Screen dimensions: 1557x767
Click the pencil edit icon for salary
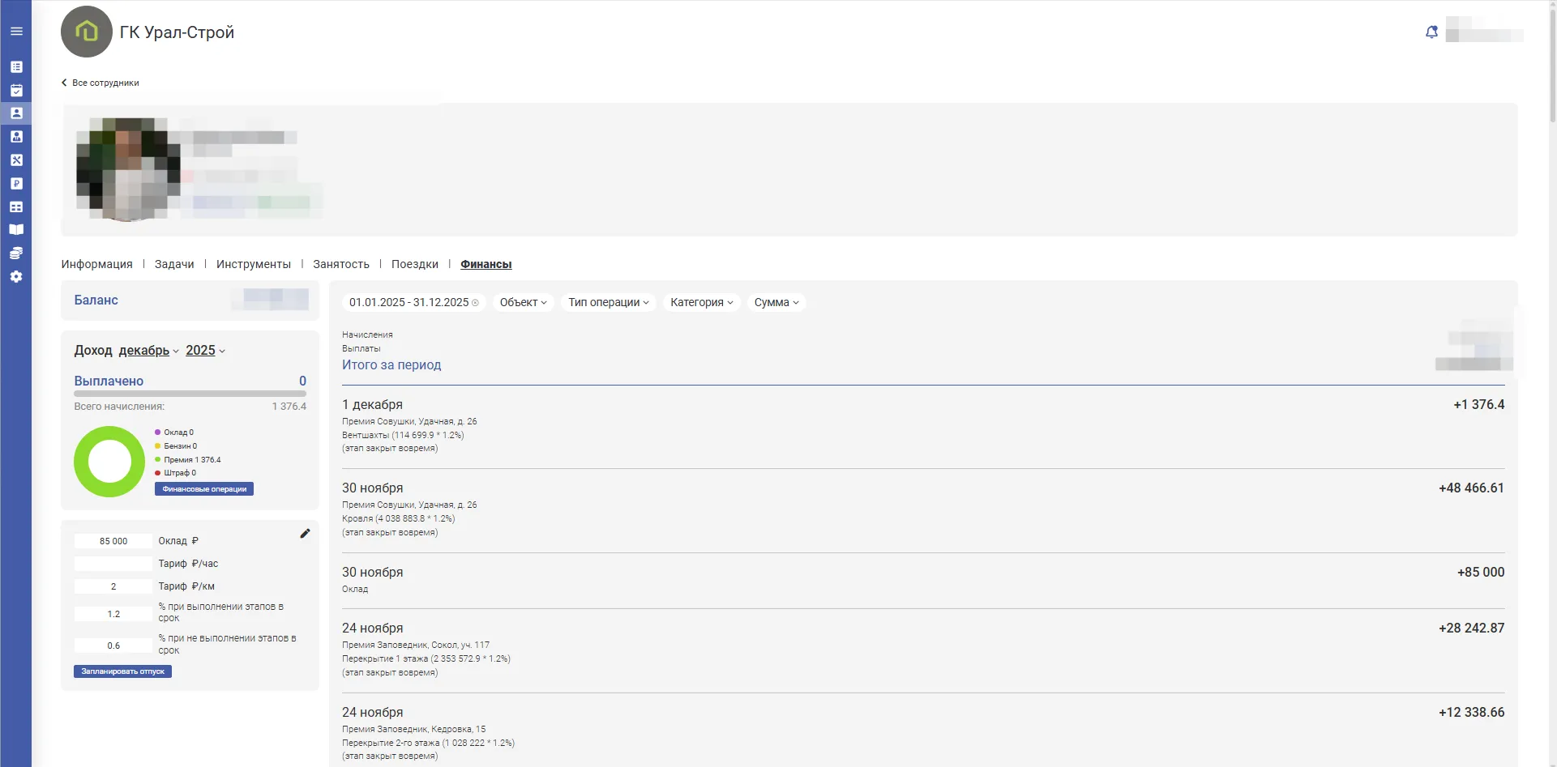[x=305, y=534]
